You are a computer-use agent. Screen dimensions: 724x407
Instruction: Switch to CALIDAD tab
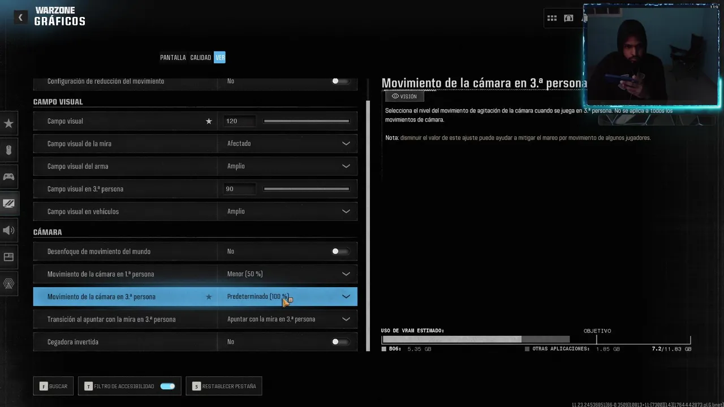pos(200,58)
